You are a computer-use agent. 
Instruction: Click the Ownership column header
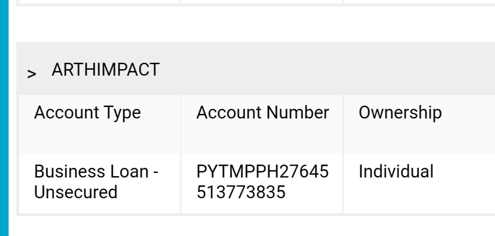(400, 113)
